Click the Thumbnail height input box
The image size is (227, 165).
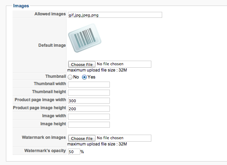89,92
